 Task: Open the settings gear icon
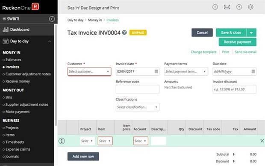[250, 7]
